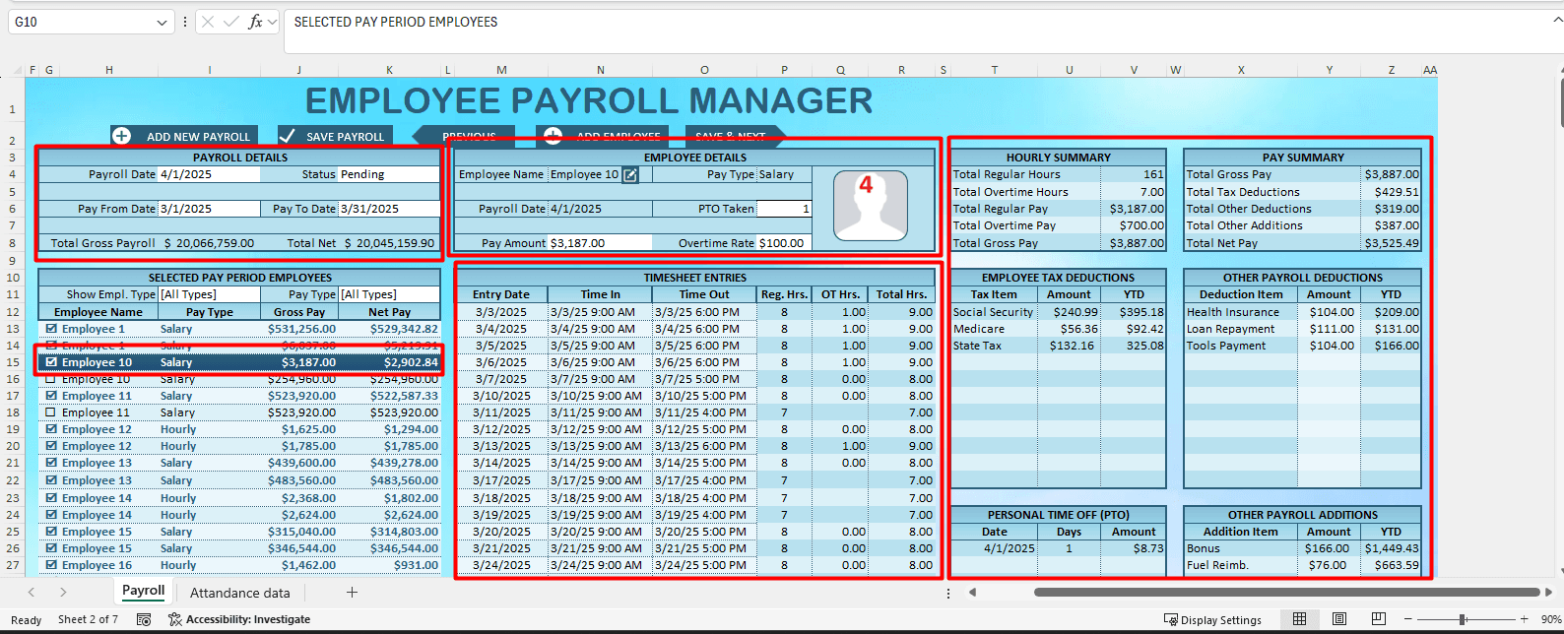Image resolution: width=1564 pixels, height=634 pixels.
Task: Click the PTO Taken input field
Action: click(784, 209)
